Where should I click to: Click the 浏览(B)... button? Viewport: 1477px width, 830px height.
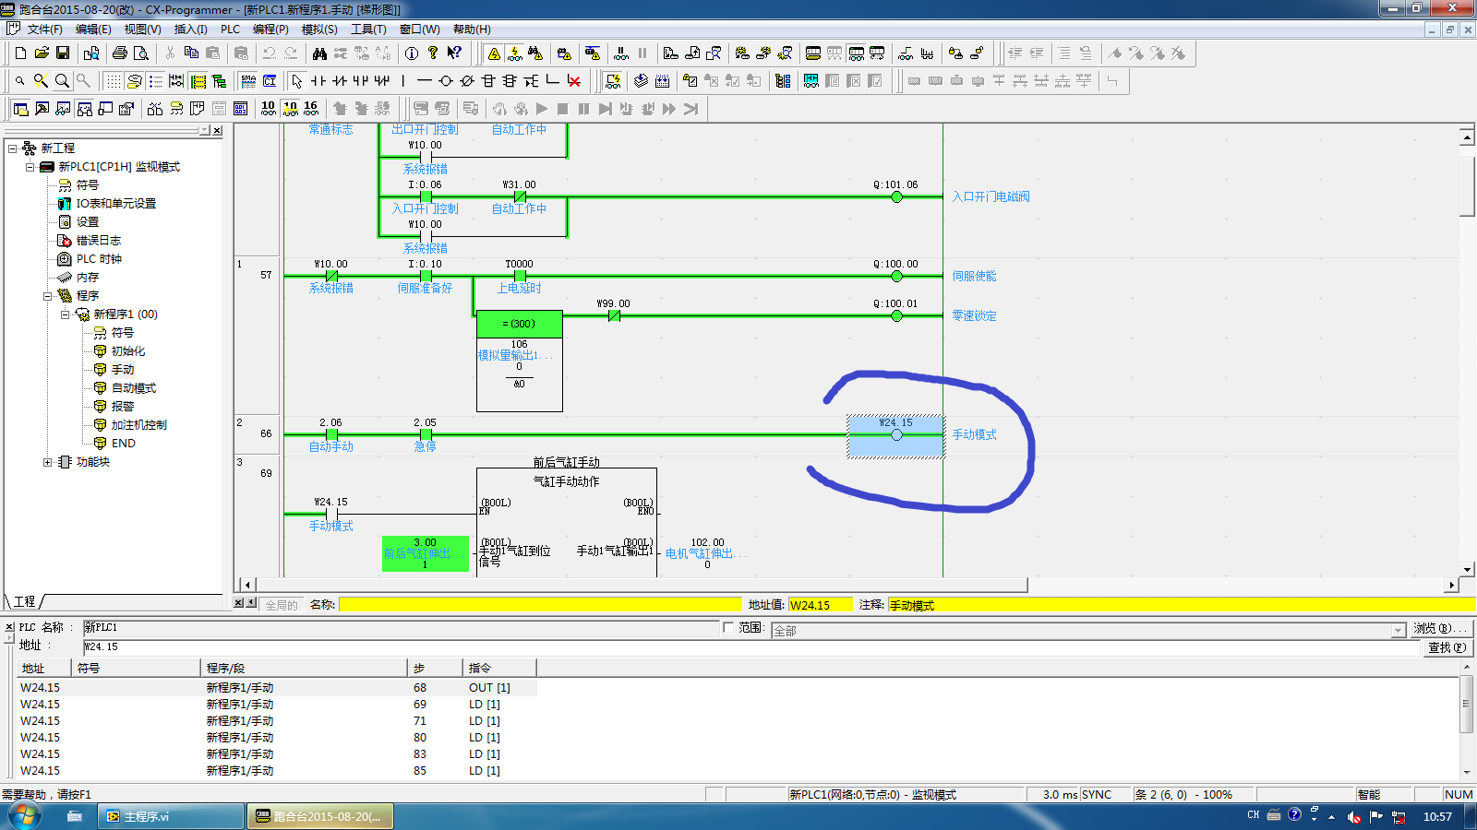pyautogui.click(x=1442, y=628)
